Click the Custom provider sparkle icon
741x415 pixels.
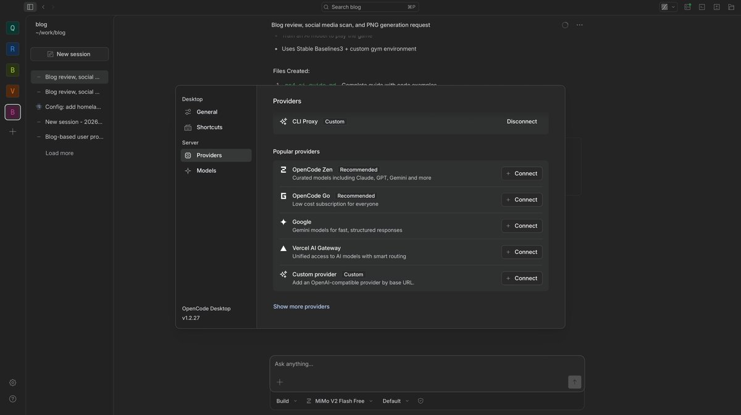point(283,274)
